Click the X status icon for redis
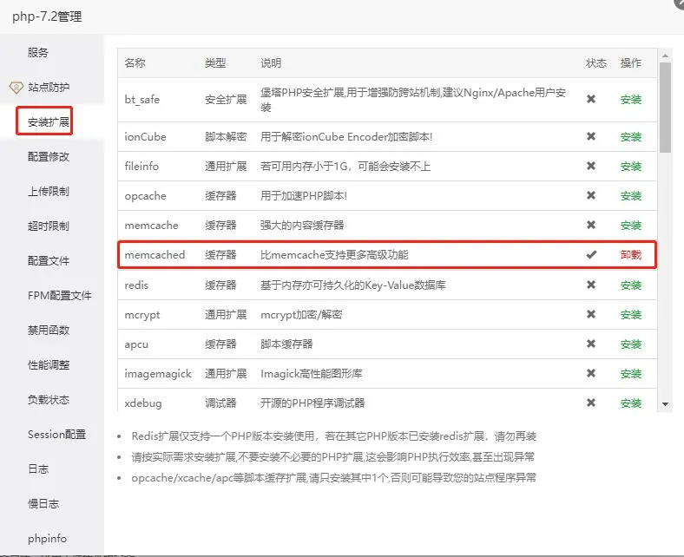684x557 pixels. click(x=591, y=285)
